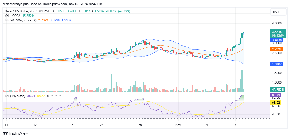Click the change value +0.0766 (+2.19%)
The height and width of the screenshot is (138, 290).
118,11
